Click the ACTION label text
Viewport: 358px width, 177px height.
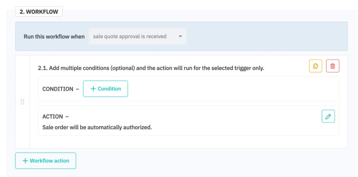coord(53,117)
